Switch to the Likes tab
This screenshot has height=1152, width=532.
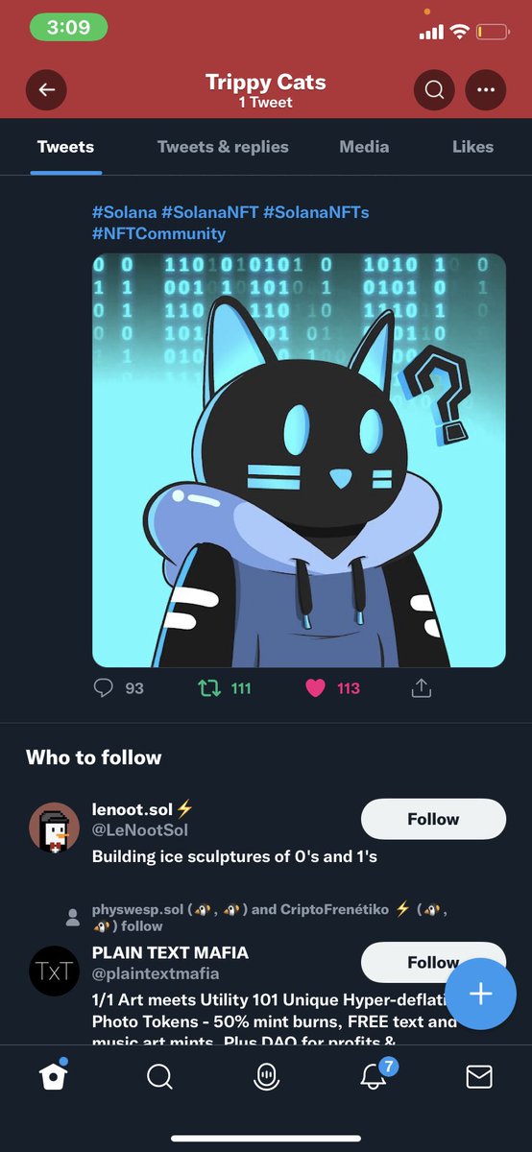point(472,147)
